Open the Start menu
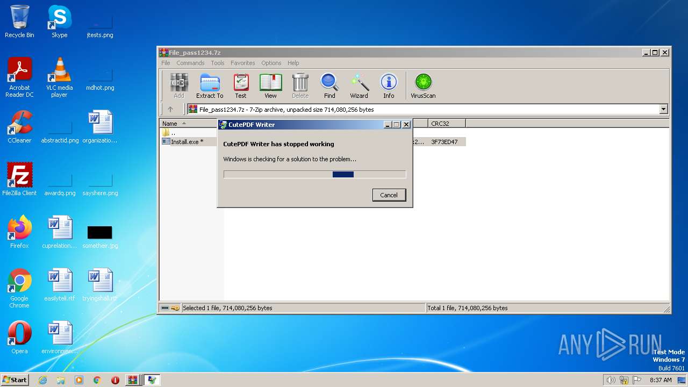Image resolution: width=688 pixels, height=387 pixels. pos(15,379)
